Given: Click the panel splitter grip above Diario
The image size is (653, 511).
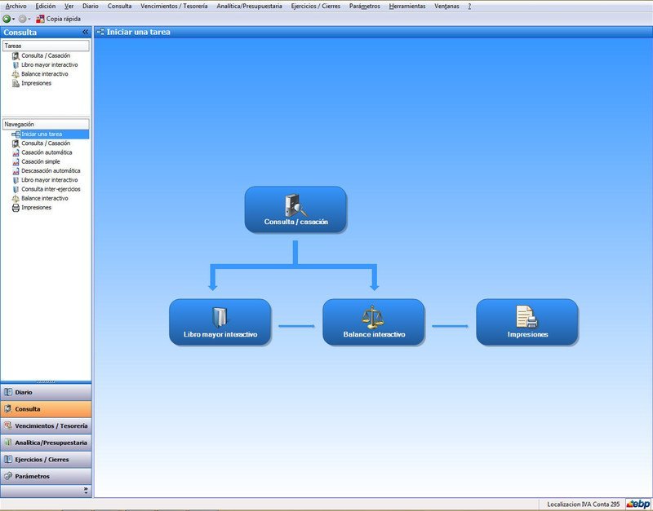Looking at the screenshot, I should tap(46, 381).
